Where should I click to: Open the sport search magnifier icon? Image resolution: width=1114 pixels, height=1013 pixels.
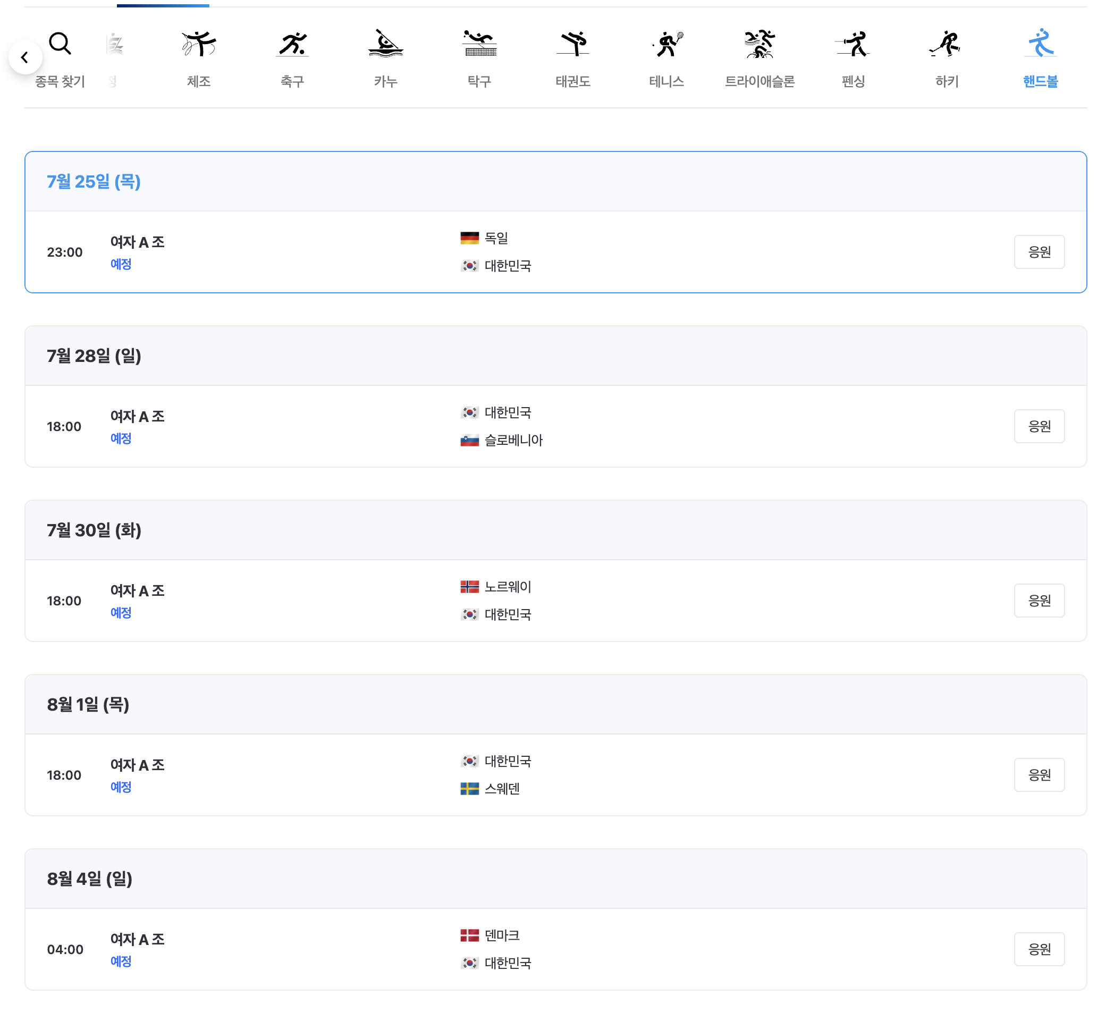pos(60,44)
